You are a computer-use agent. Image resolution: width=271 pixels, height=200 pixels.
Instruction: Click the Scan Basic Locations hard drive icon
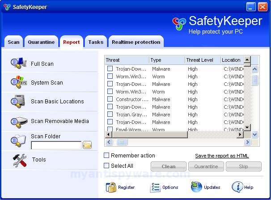point(18,101)
